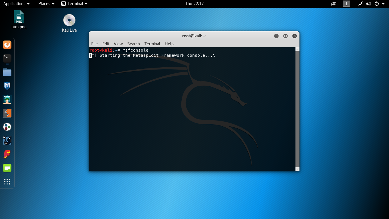Viewport: 389px width, 219px height.
Task: Maximize the terminal window
Action: (x=285, y=36)
